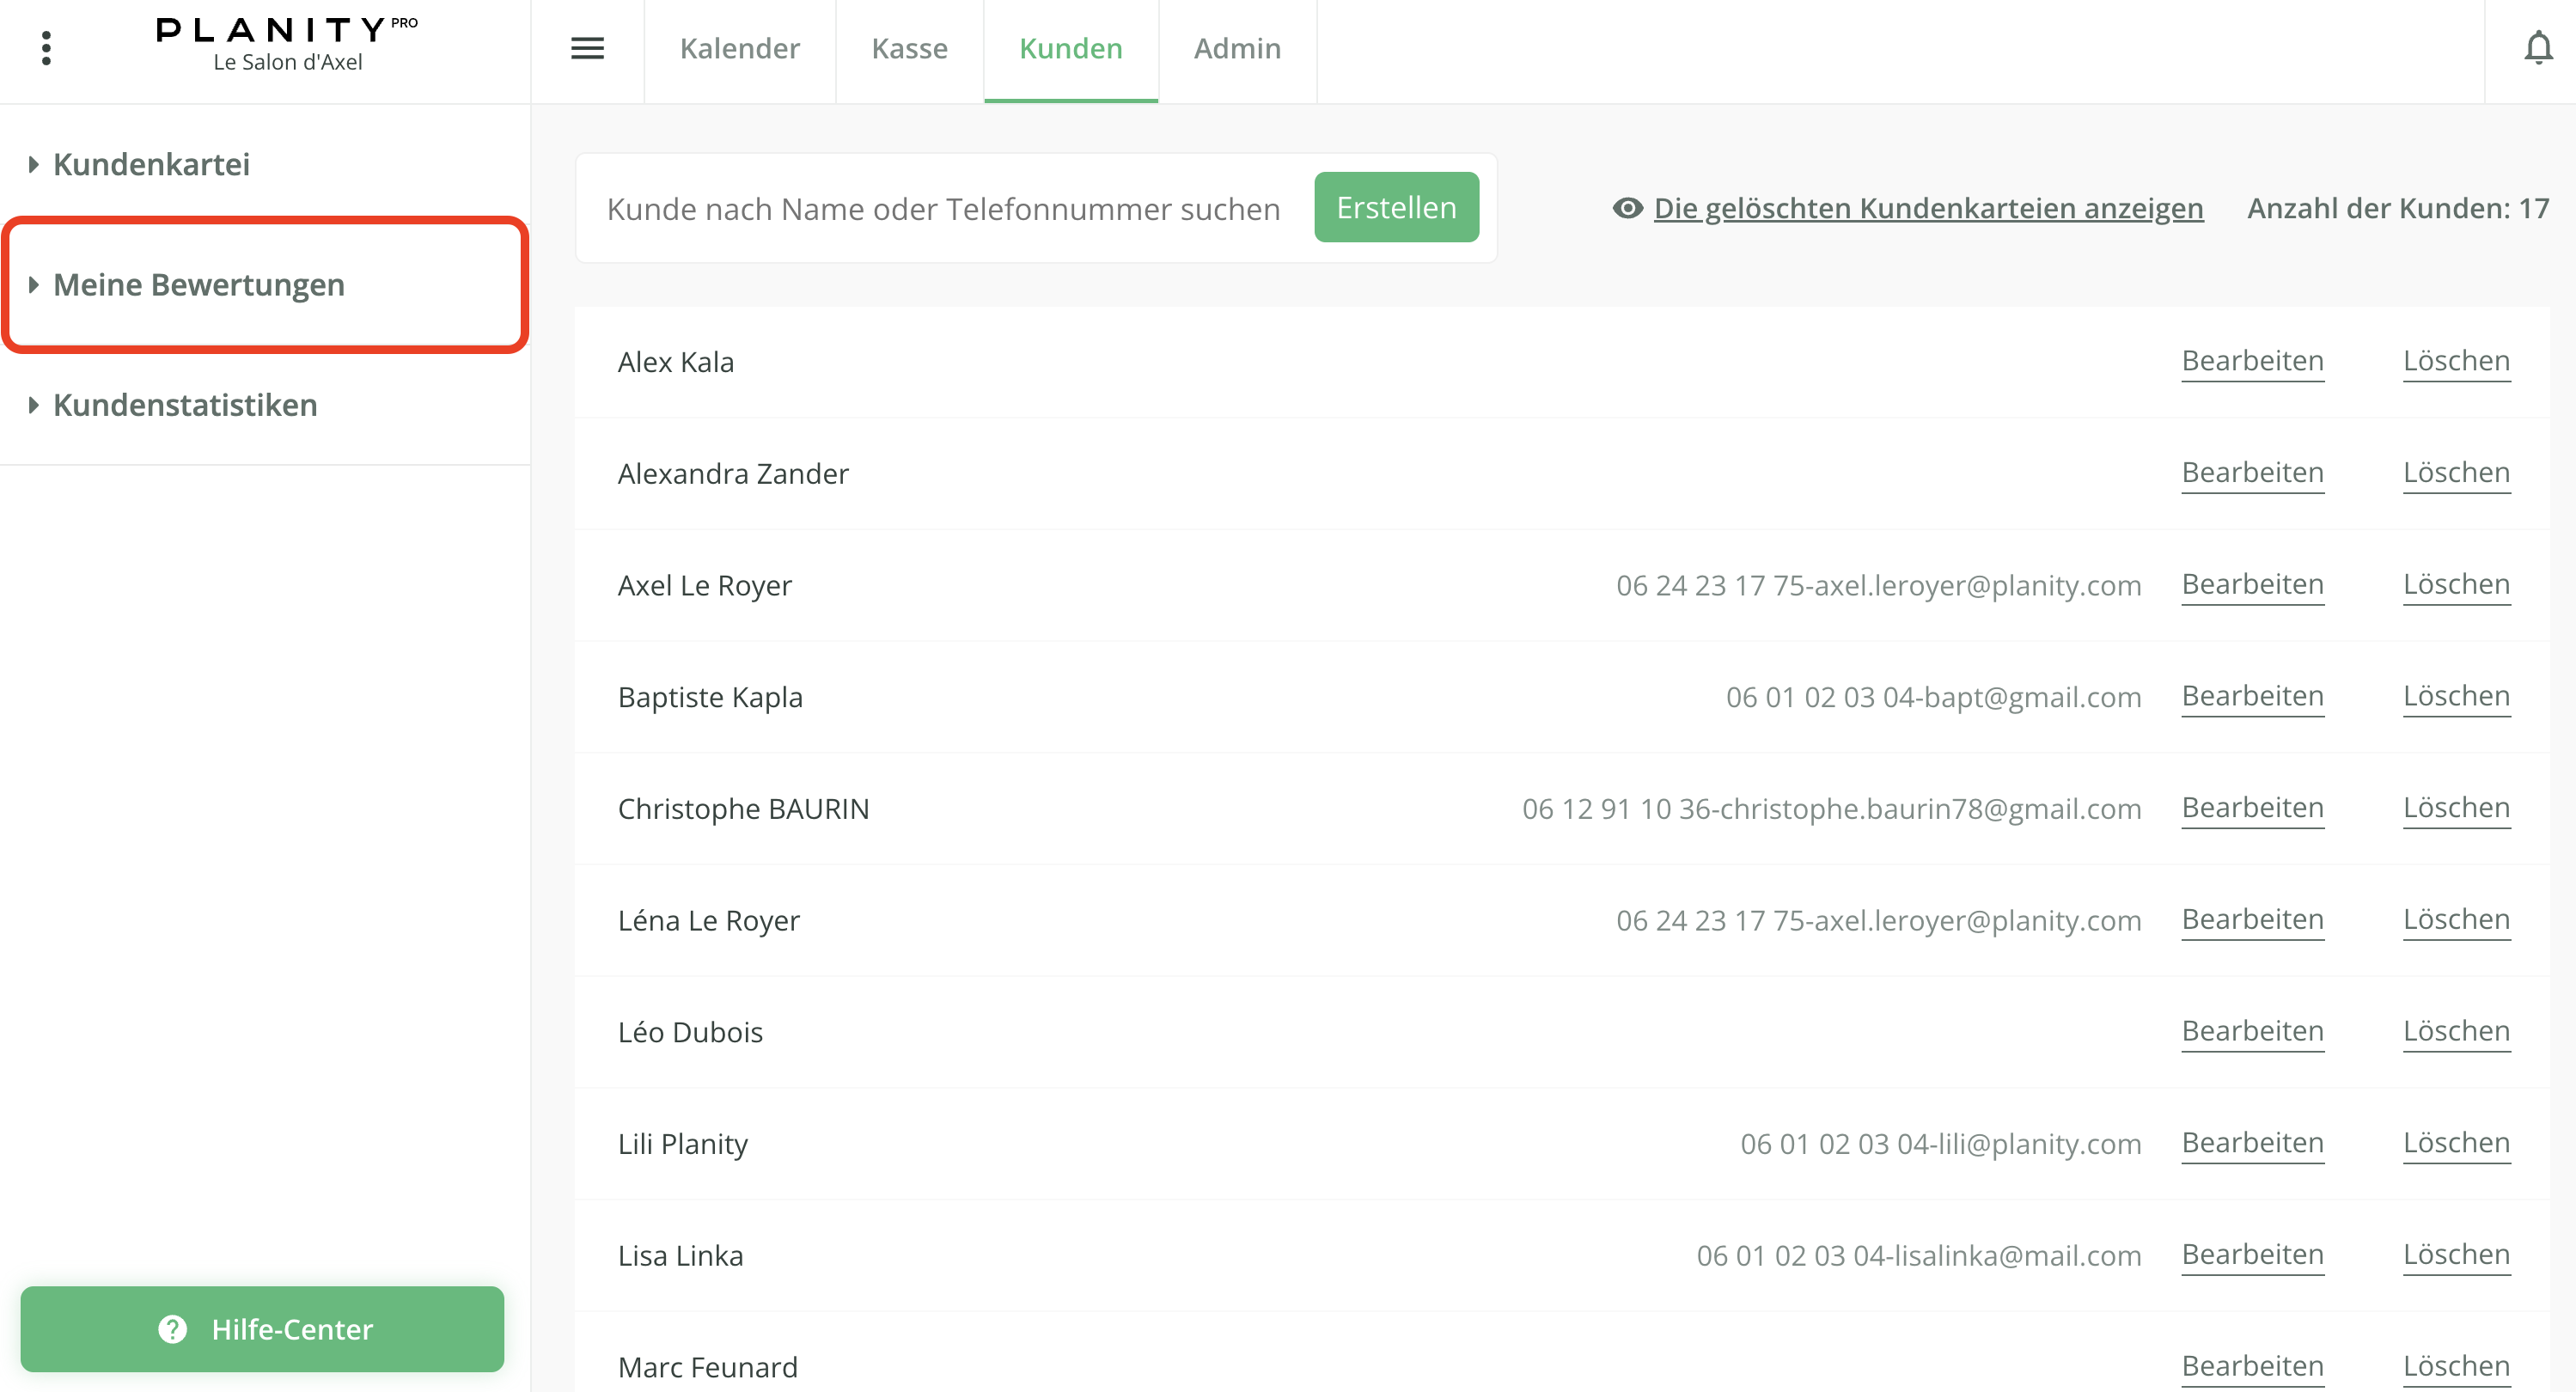Image resolution: width=2576 pixels, height=1392 pixels.
Task: Edit Alex Kala via Bearbeiten
Action: (x=2252, y=361)
